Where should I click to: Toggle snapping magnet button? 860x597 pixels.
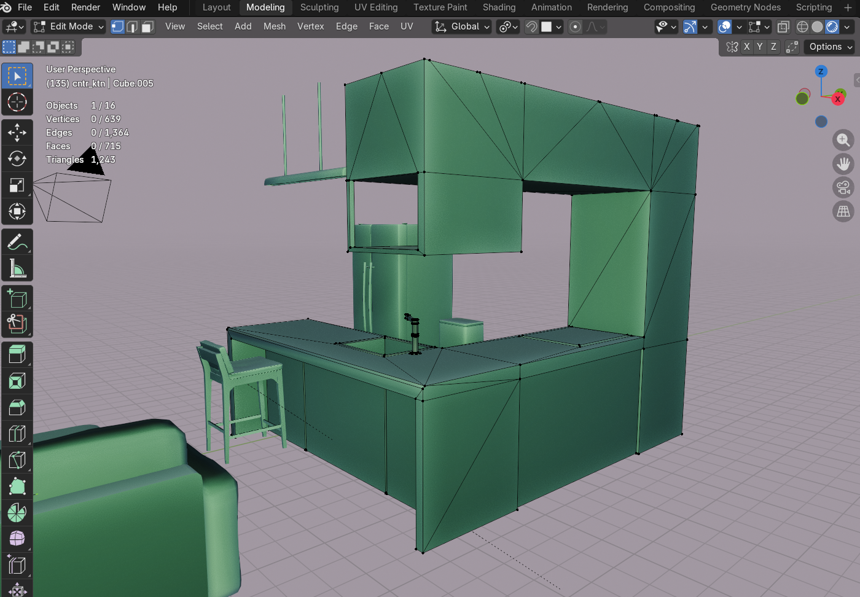[531, 27]
